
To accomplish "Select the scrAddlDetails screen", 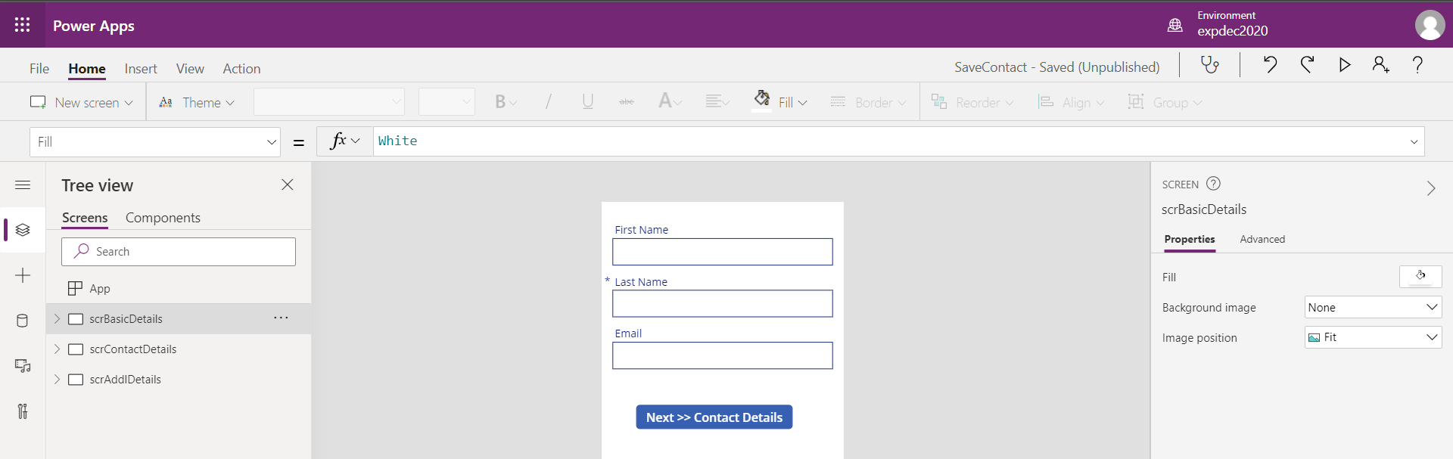I will click(x=126, y=380).
